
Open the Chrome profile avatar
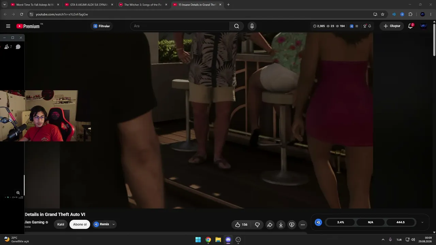(x=423, y=14)
